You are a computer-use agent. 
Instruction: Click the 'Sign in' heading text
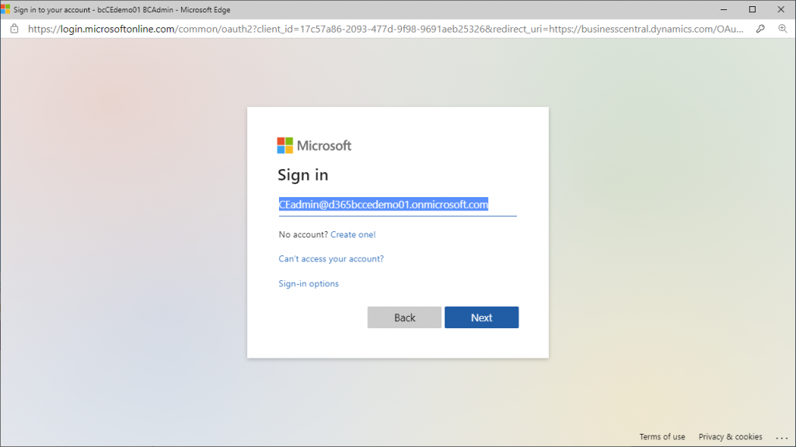302,175
